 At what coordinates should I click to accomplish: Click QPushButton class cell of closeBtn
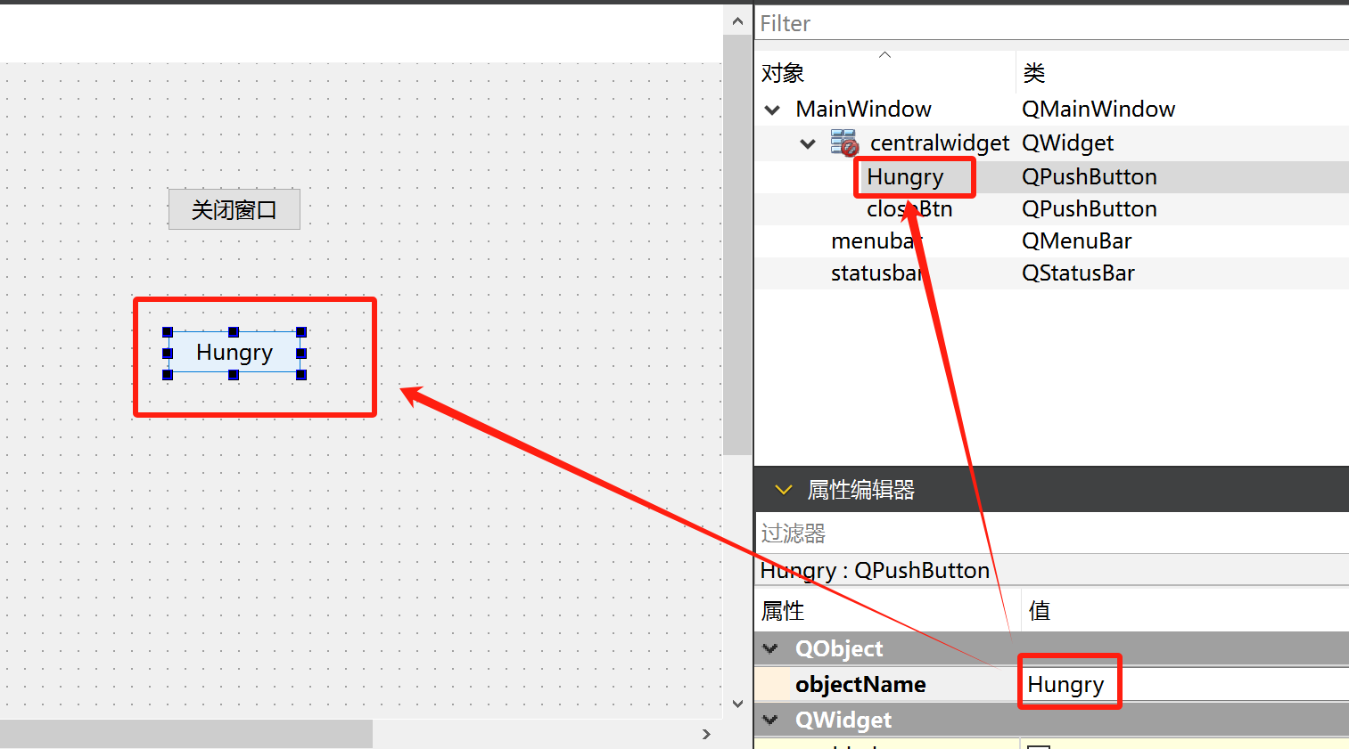click(1090, 208)
